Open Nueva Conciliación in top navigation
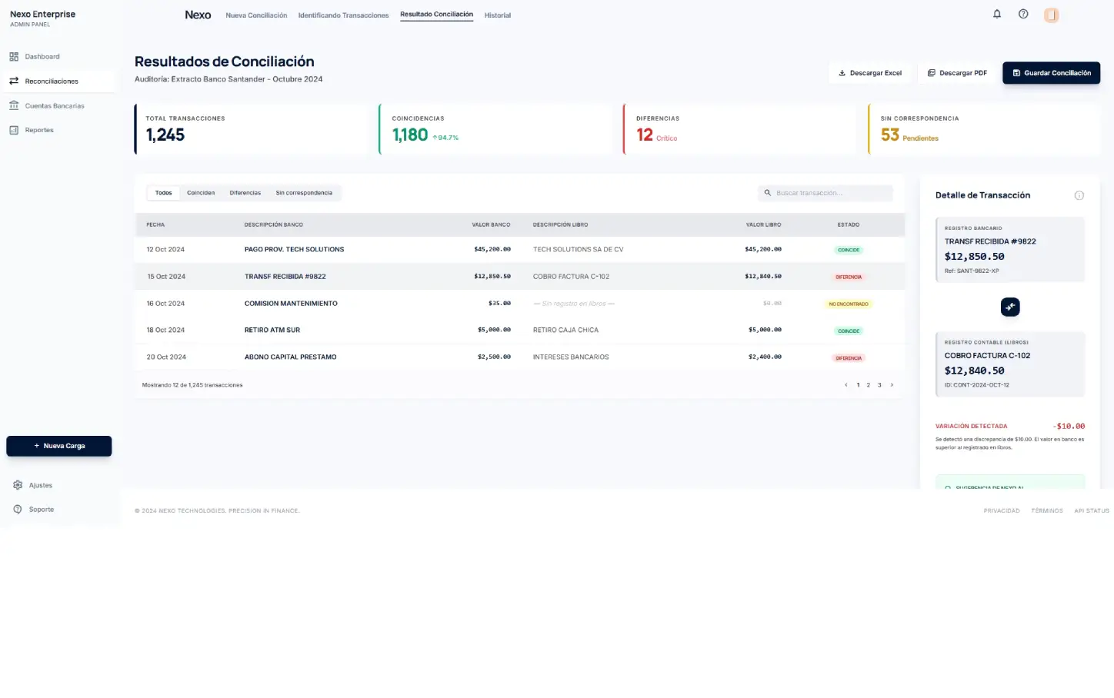Viewport: 1114px width, 698px height. (256, 15)
